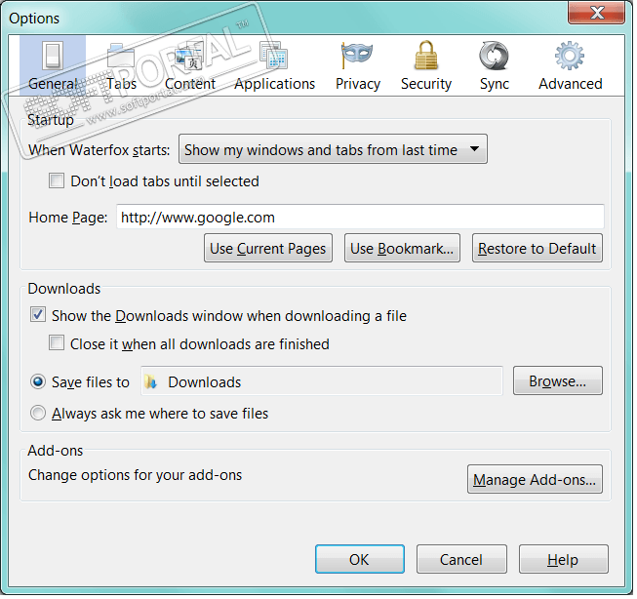The width and height of the screenshot is (637, 599).
Task: Open the Applications calendar icon
Action: coord(274,56)
